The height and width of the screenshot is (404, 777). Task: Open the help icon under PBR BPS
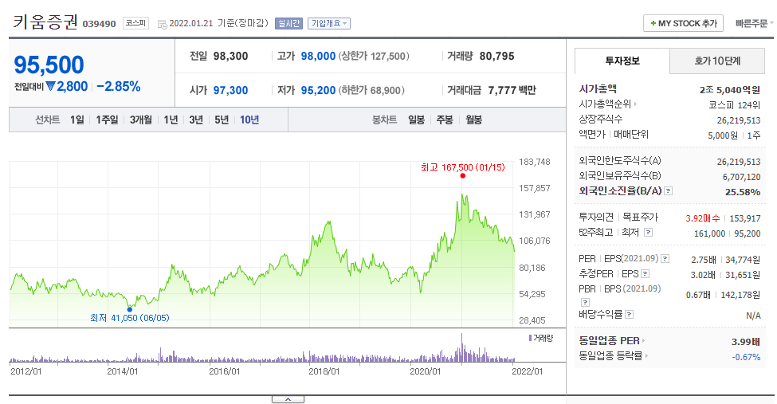tap(585, 302)
